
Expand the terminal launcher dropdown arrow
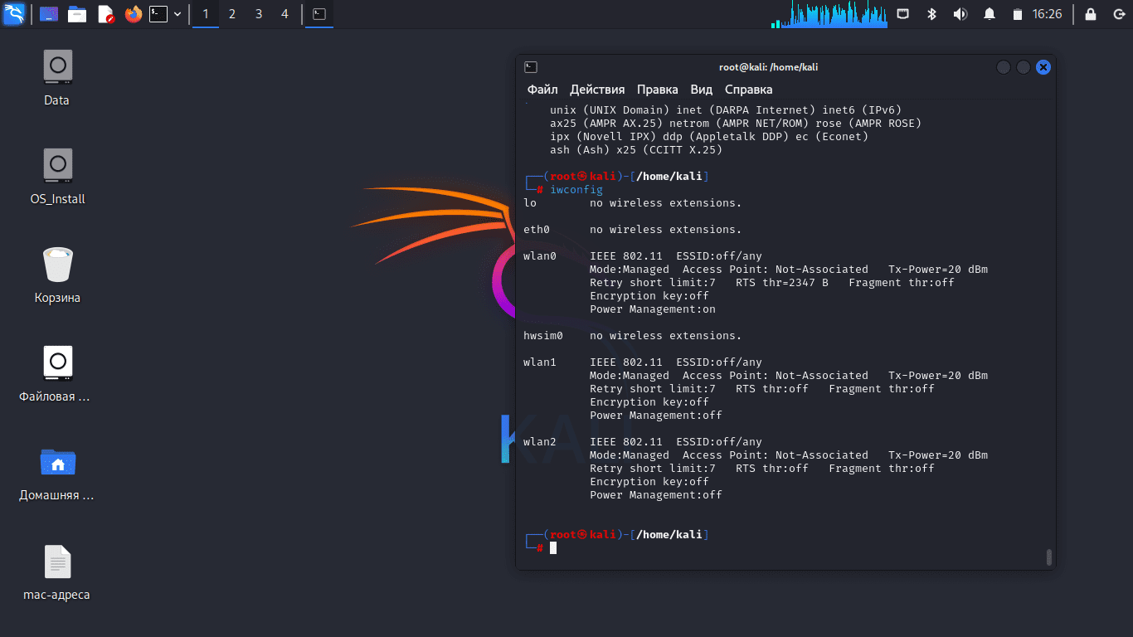177,14
